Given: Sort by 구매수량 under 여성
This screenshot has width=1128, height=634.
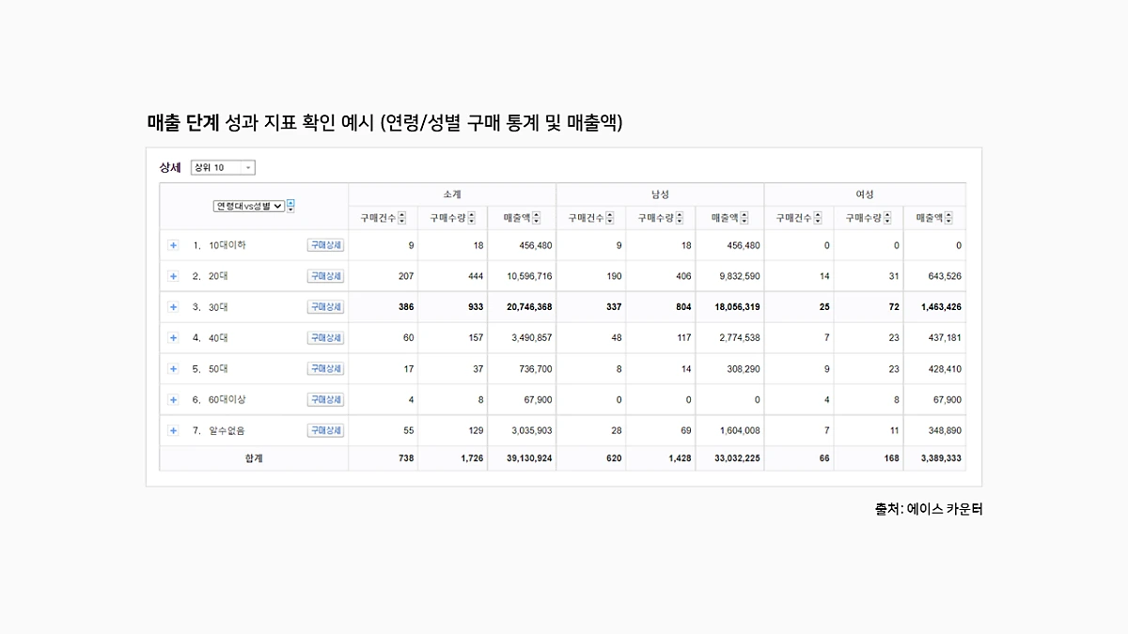Looking at the screenshot, I should click(887, 218).
